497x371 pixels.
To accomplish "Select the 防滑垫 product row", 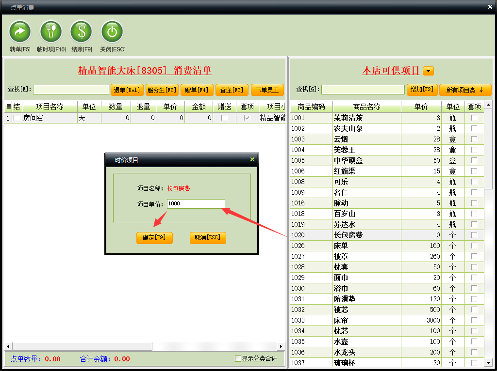I will [387, 299].
